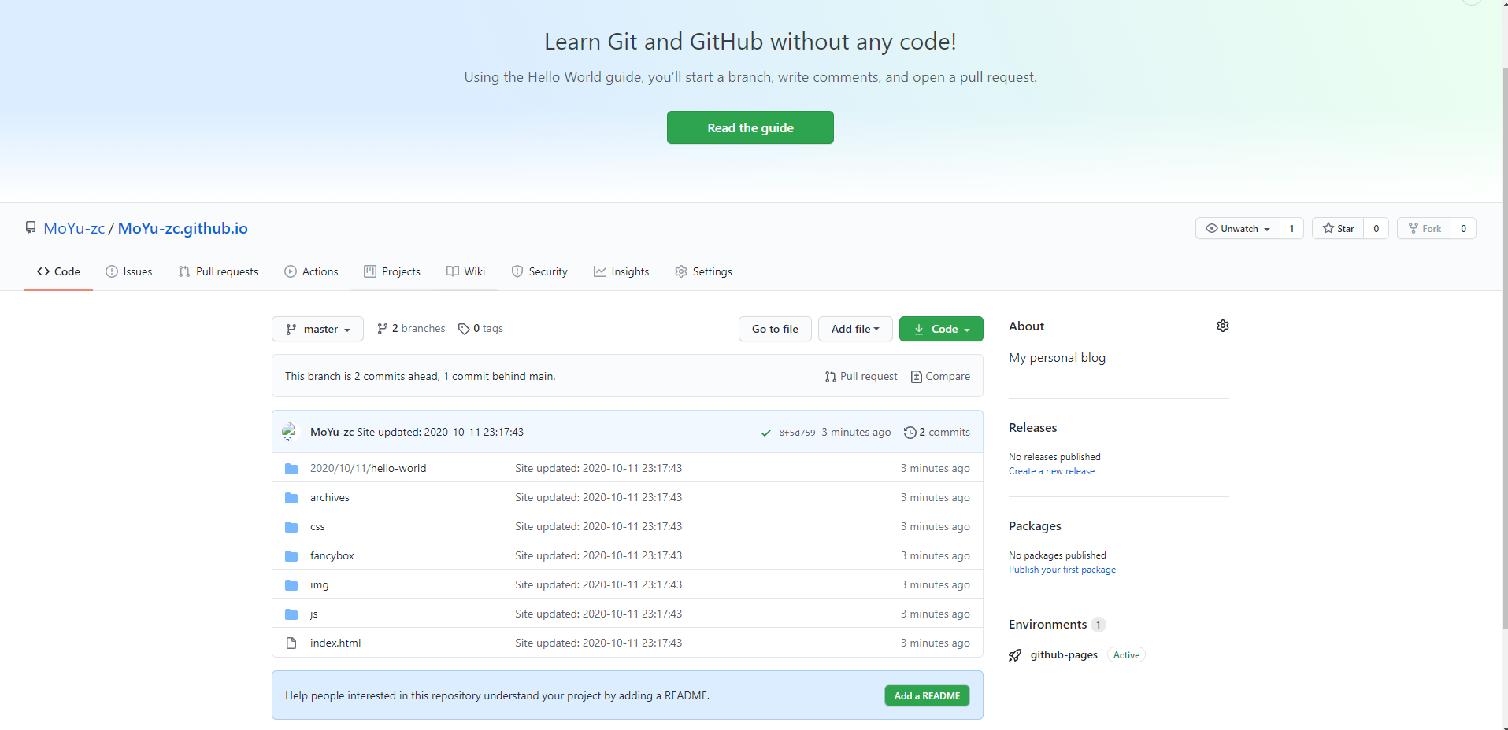Open the Issues tab
Image resolution: width=1508 pixels, height=730 pixels.
point(129,271)
